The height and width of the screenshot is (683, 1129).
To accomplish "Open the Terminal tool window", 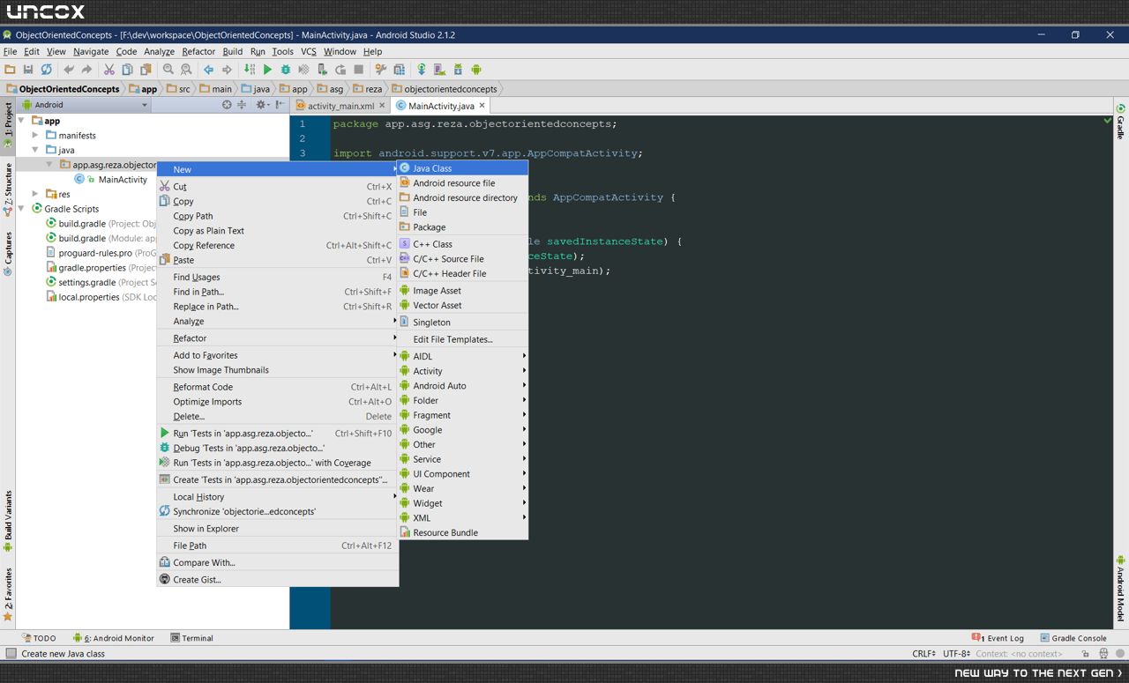I will pos(191,638).
